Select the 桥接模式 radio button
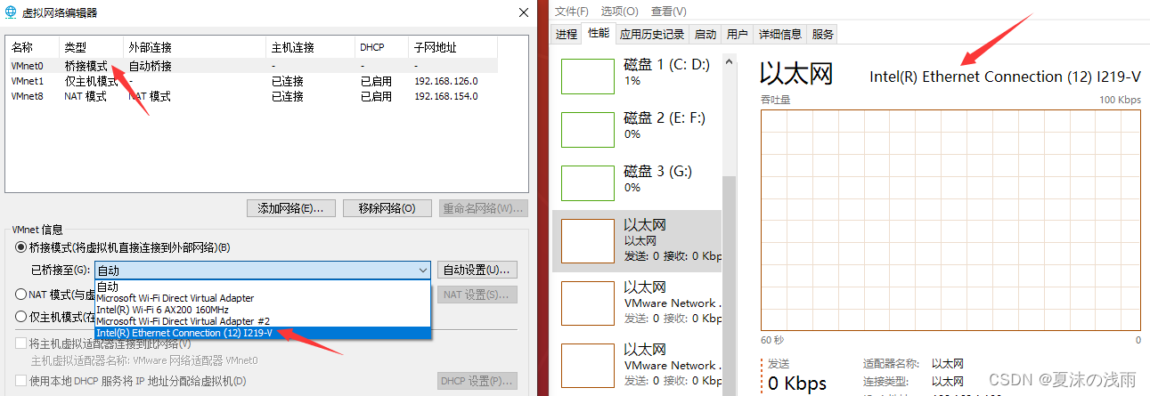 click(21, 247)
